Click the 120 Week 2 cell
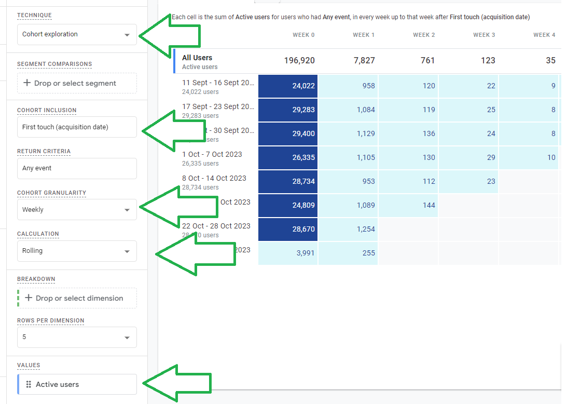Viewport: 581px width, 404px height. point(408,86)
